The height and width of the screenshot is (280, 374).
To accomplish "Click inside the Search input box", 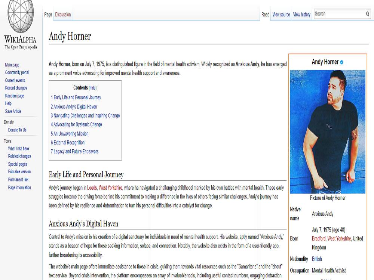I will (337, 14).
